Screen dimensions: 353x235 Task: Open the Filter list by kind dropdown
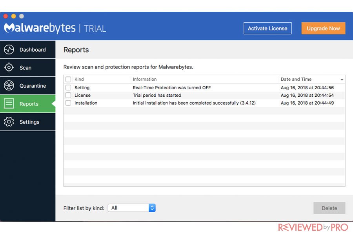point(132,208)
